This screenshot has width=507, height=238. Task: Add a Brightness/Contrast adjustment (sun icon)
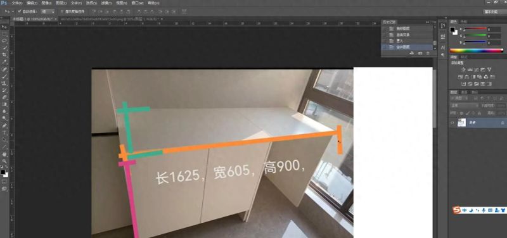point(463,70)
